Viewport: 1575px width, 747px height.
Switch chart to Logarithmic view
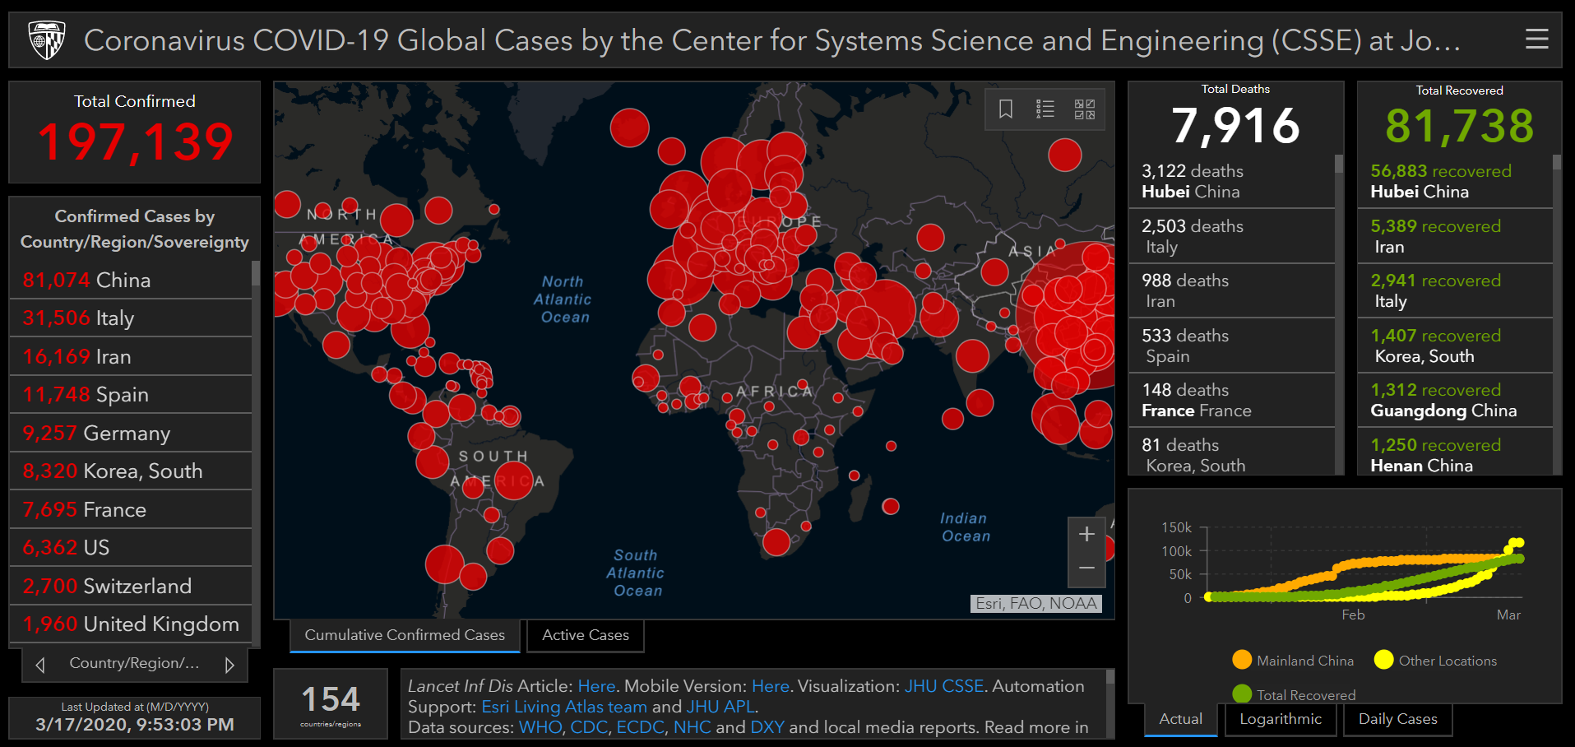click(1280, 719)
